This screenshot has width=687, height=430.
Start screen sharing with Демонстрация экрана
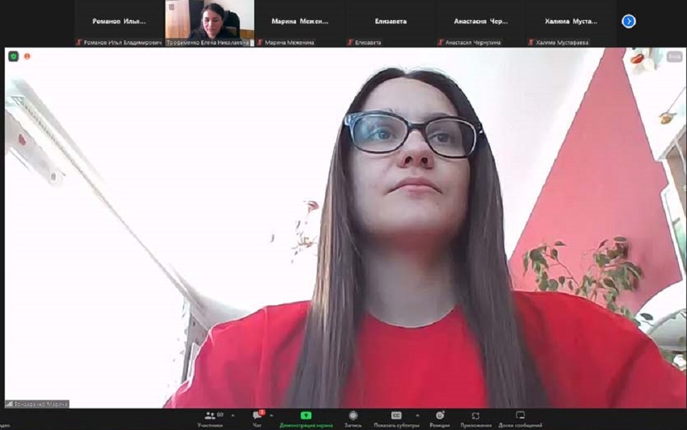(306, 418)
